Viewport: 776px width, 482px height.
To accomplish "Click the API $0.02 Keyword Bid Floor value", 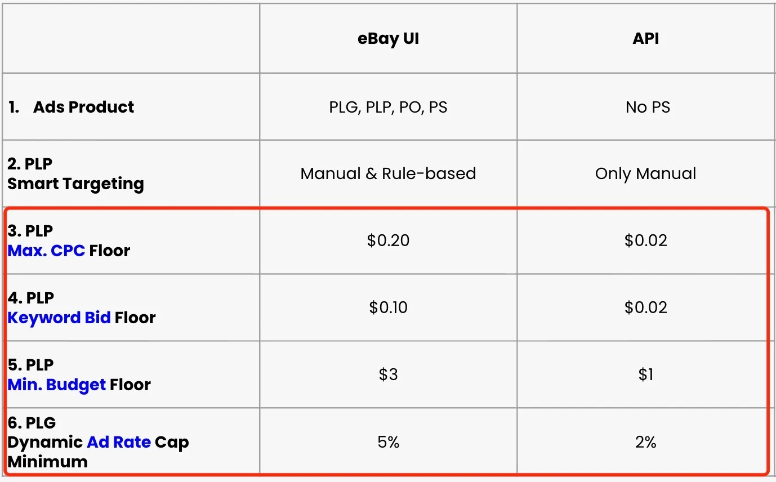I will click(645, 307).
